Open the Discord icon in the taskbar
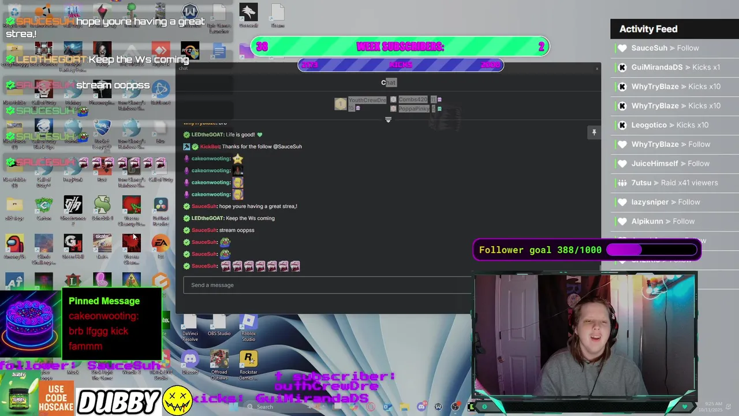 [x=421, y=407]
